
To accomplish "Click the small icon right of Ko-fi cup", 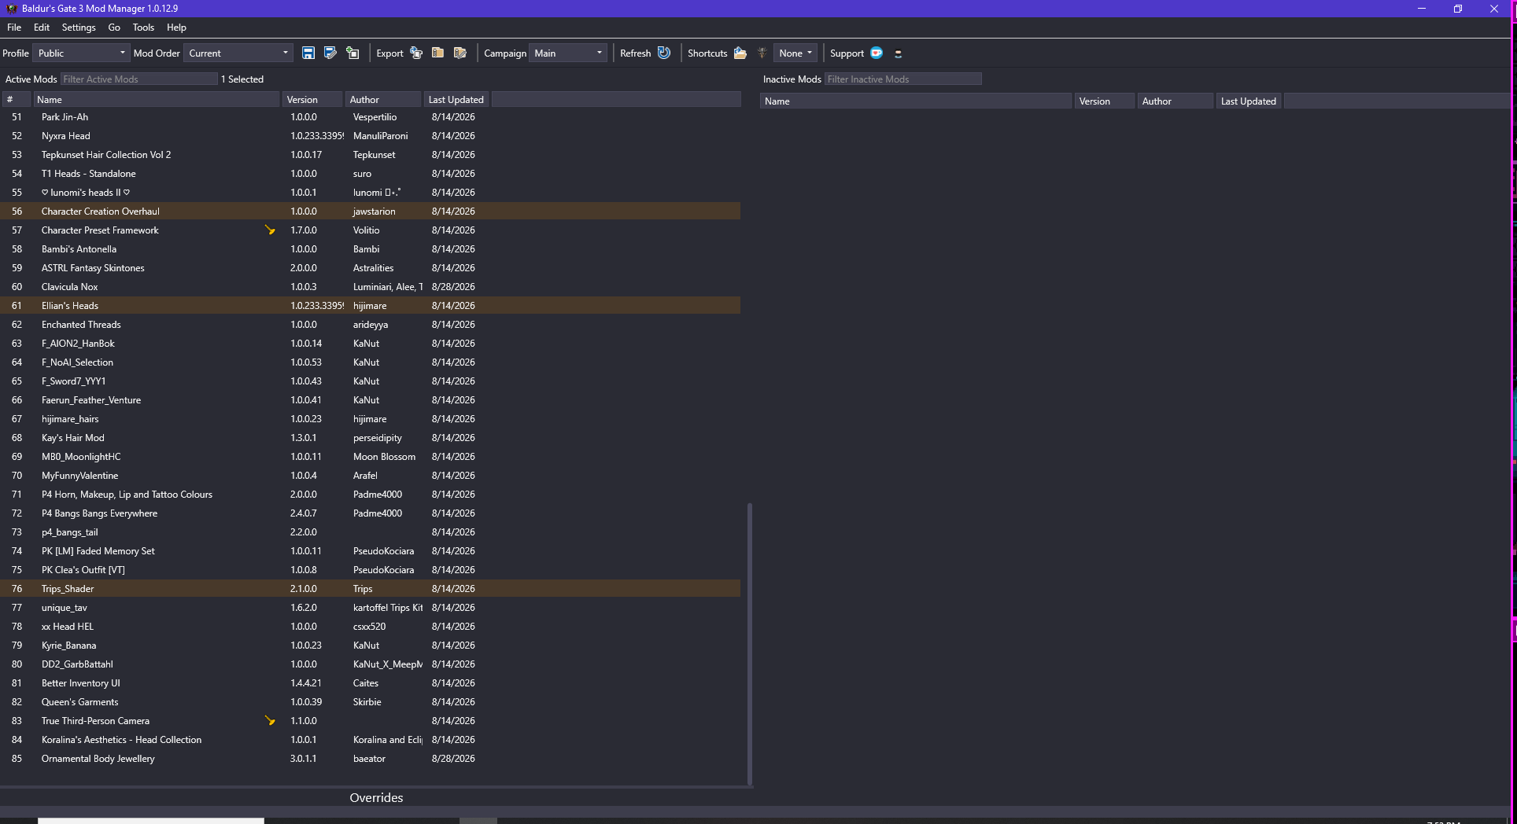I will click(x=898, y=53).
